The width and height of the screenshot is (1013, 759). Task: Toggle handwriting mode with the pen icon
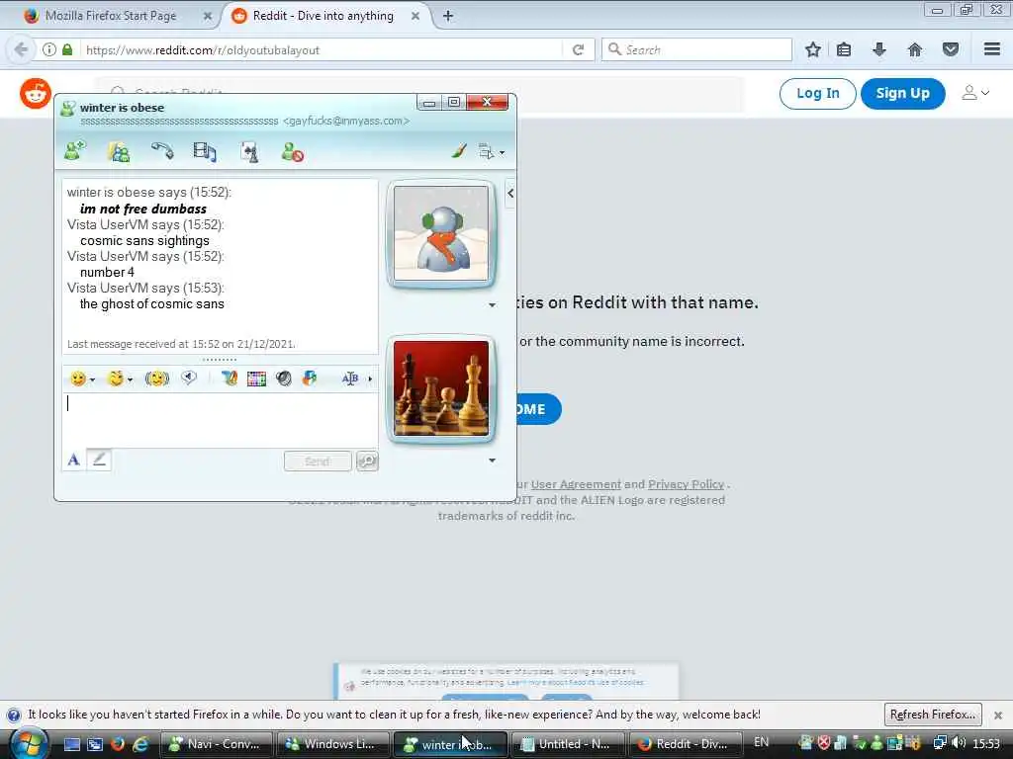[99, 460]
